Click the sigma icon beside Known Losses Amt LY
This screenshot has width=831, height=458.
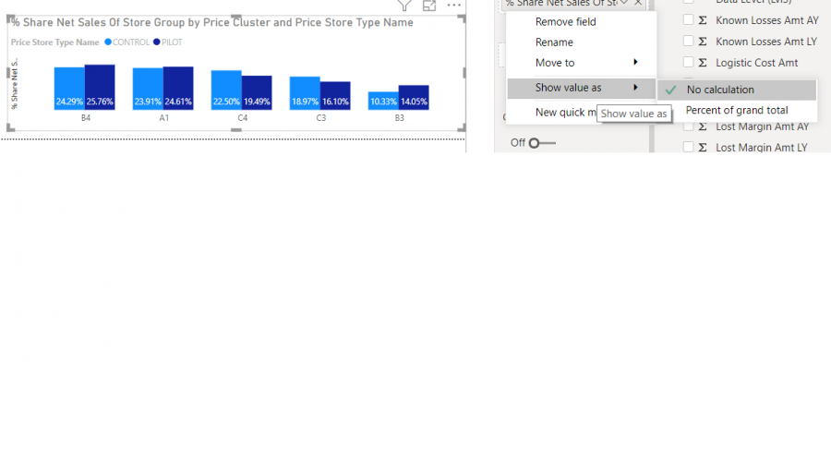[703, 42]
